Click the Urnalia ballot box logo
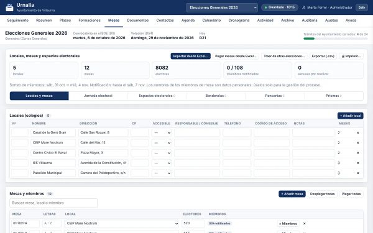This screenshot has width=373, height=233. tap(9, 7)
